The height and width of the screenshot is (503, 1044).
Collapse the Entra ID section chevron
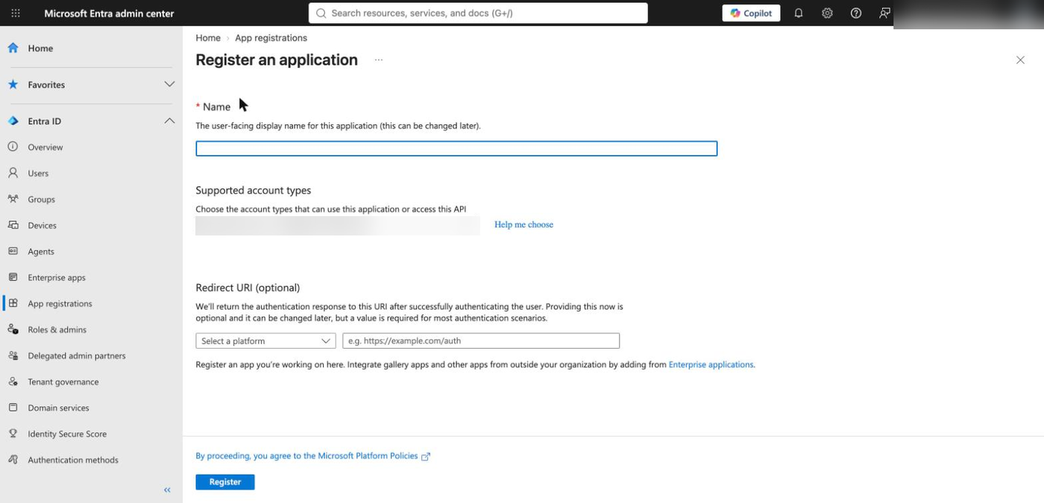tap(169, 121)
